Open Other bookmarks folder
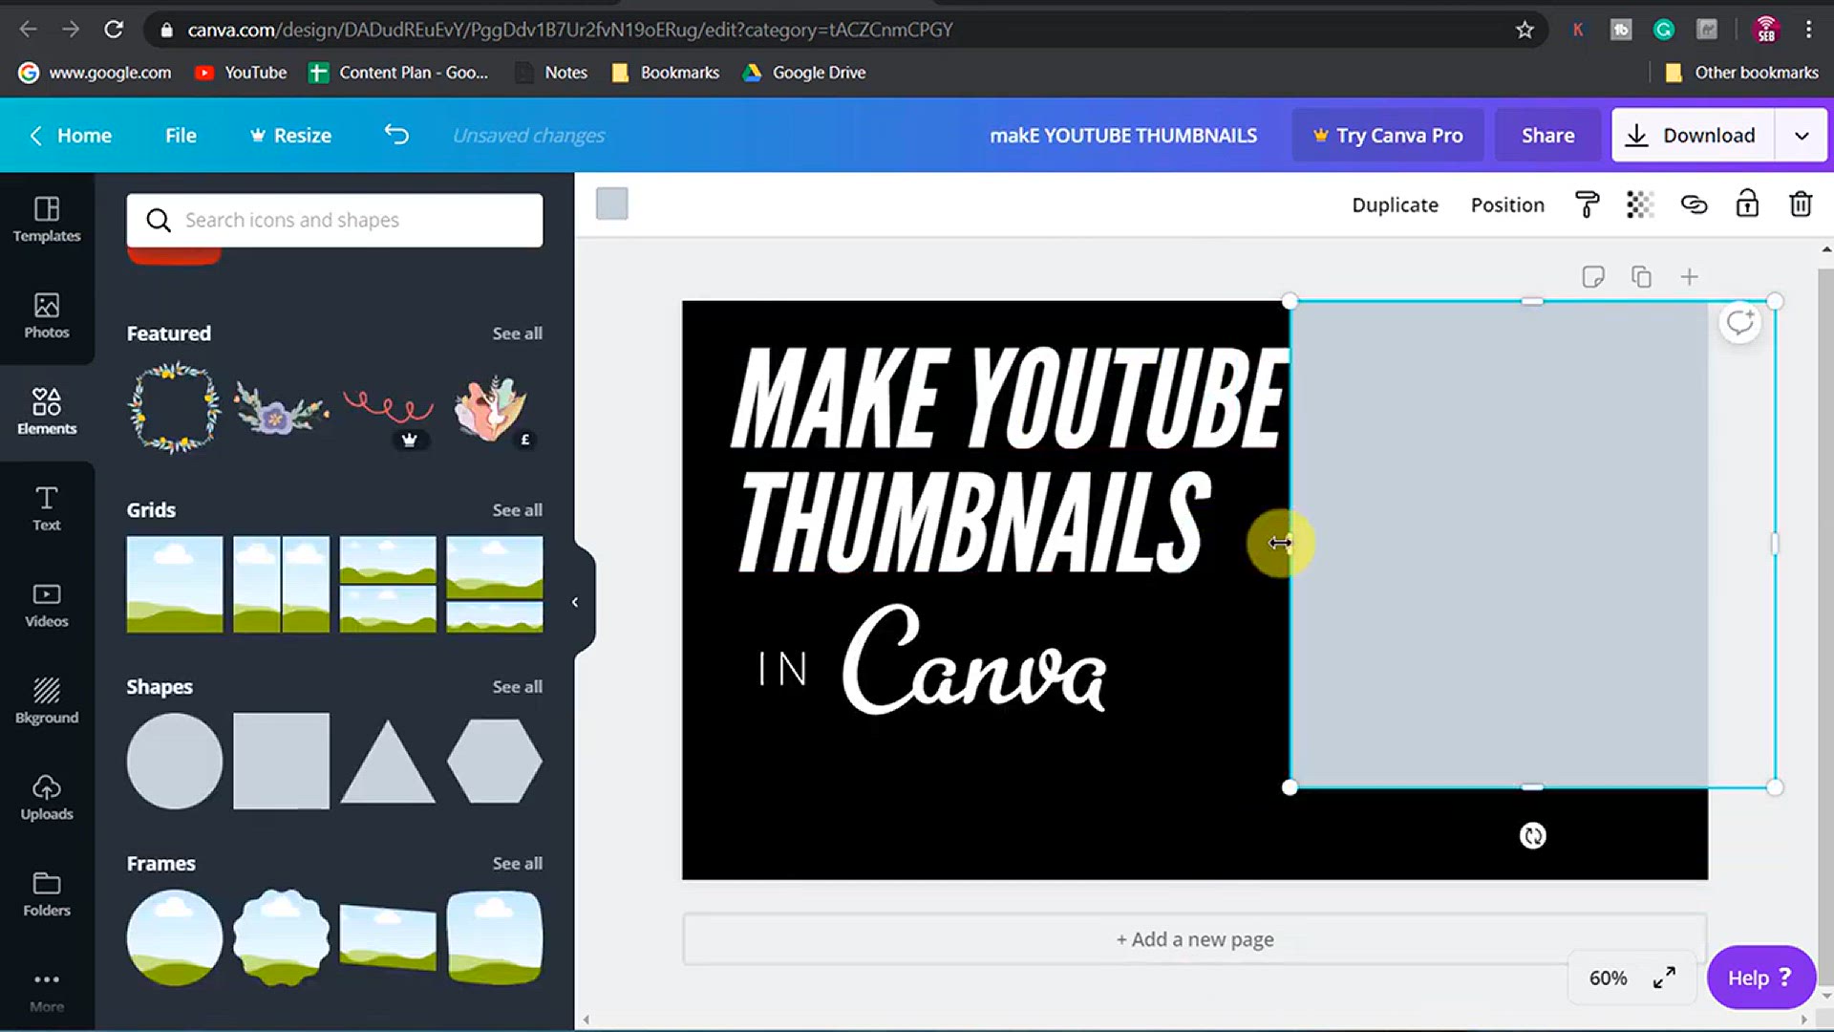This screenshot has width=1834, height=1032. pos(1741,73)
